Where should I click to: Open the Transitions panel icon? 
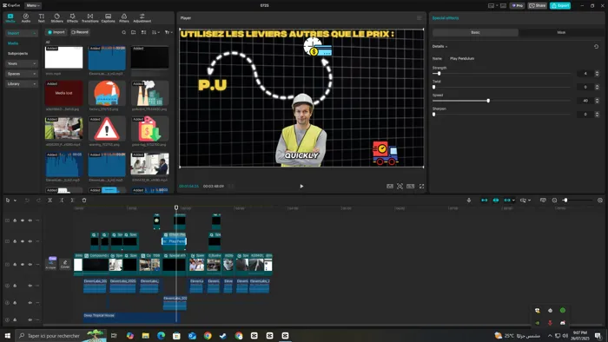[x=90, y=18]
